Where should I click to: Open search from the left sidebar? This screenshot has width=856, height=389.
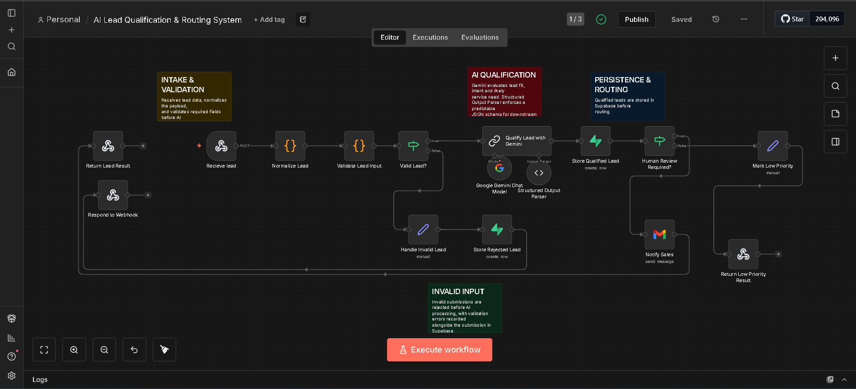[x=12, y=46]
